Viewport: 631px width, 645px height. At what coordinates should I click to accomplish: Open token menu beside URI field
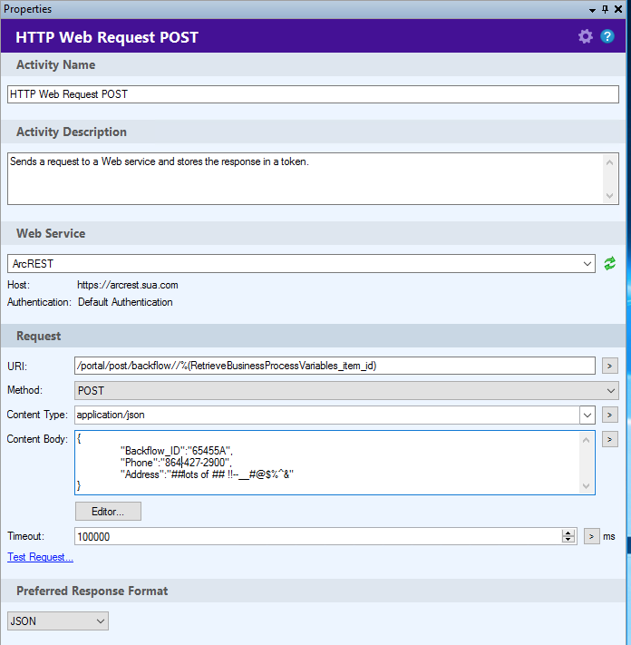[610, 366]
